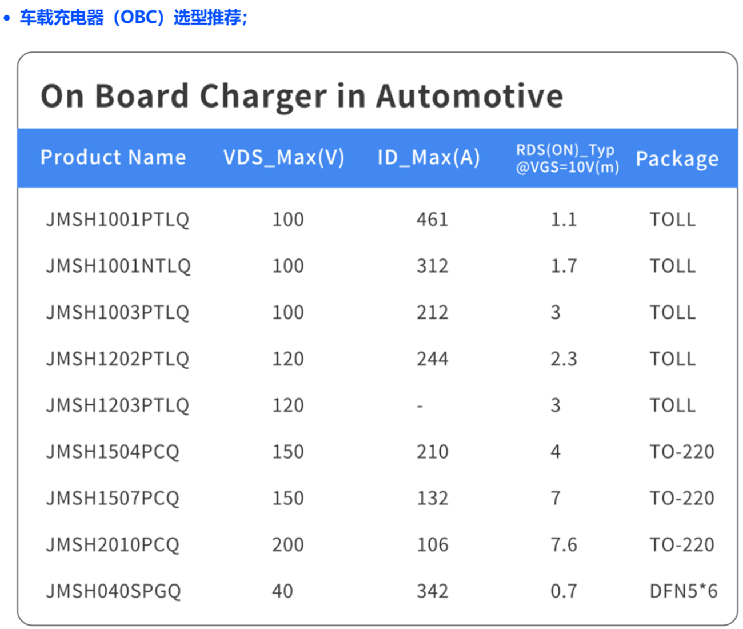The width and height of the screenshot is (743, 629).
Task: Click the On Board Charger in Automotive title
Action: click(302, 96)
